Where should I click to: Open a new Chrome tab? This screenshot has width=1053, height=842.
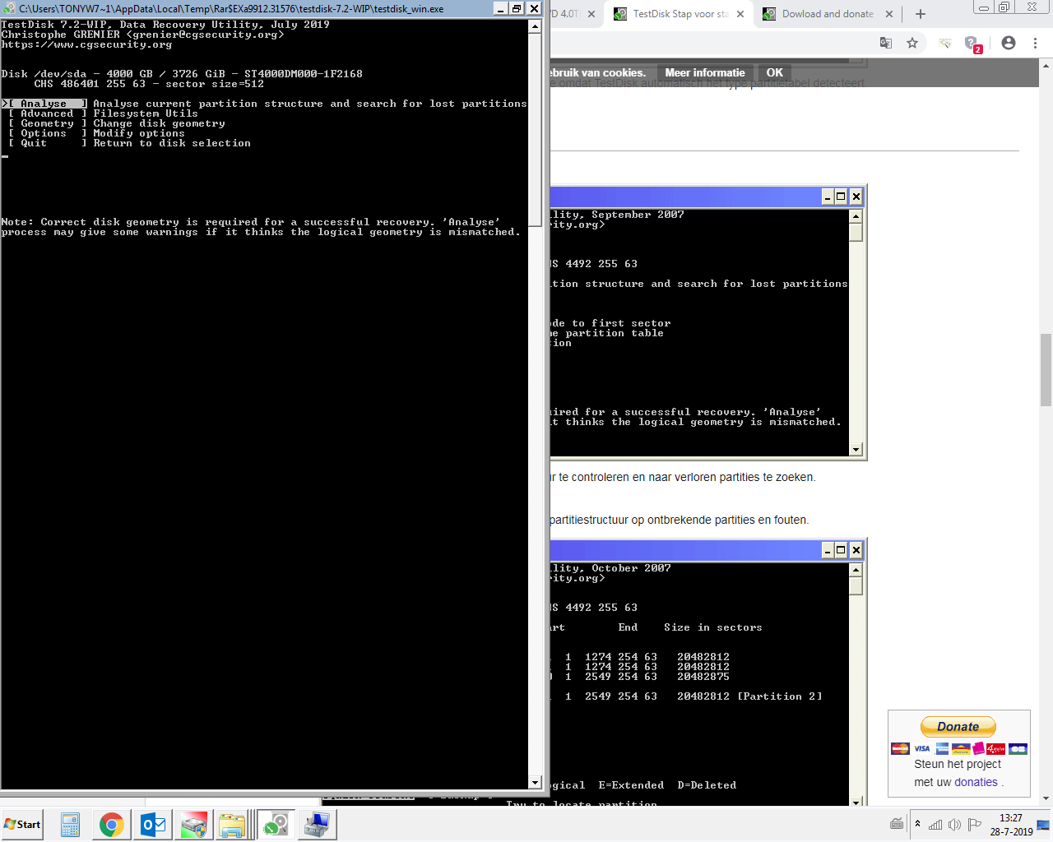click(x=921, y=14)
